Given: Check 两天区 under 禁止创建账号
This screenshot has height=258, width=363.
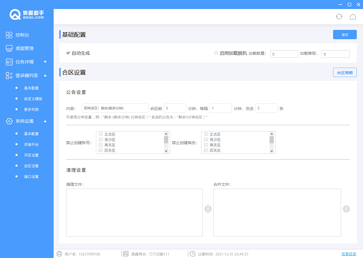Looking at the screenshot, I should click(101, 145).
